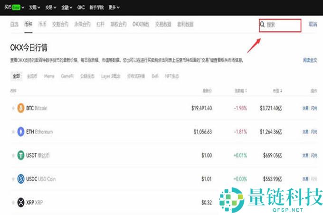Screen dimensions: 323x215
Task: Open the OKX指数 tab
Action: 141,24
